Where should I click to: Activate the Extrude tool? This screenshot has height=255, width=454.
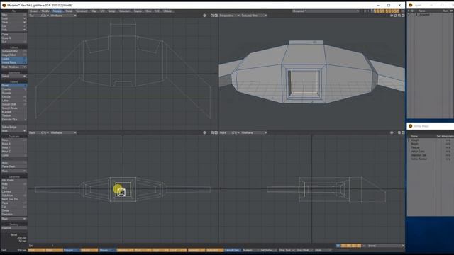(13, 97)
